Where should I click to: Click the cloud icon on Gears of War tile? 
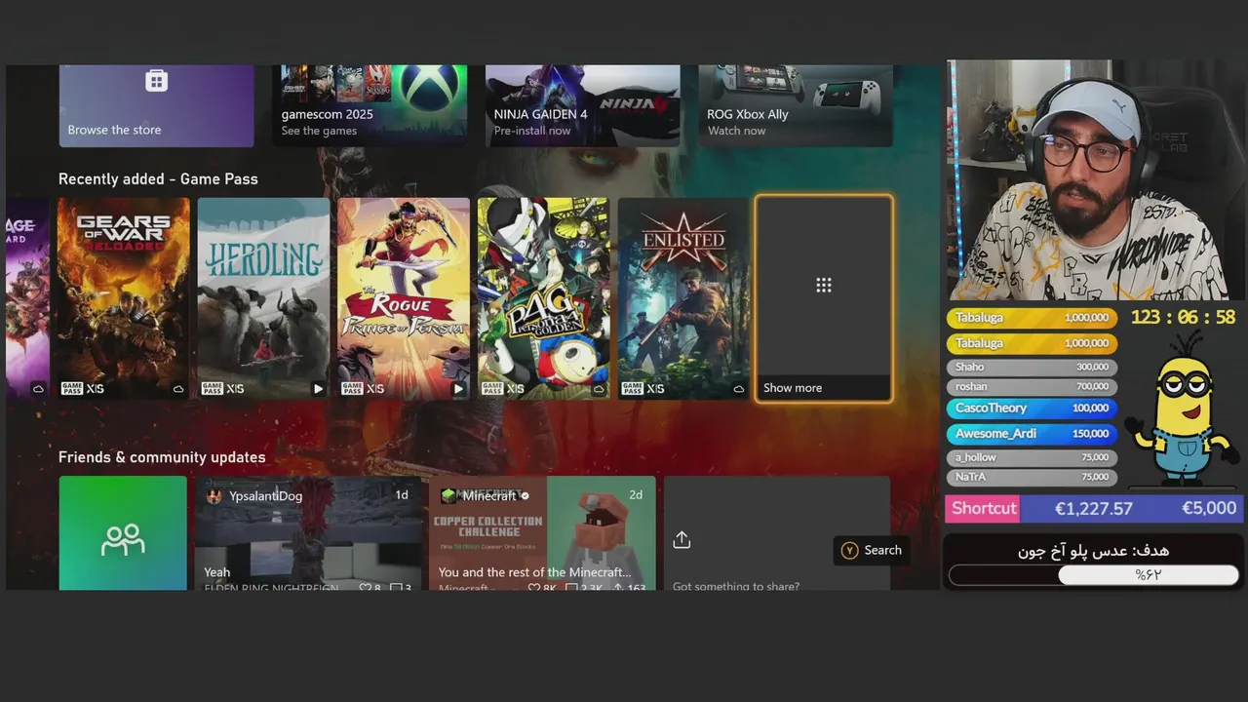178,389
